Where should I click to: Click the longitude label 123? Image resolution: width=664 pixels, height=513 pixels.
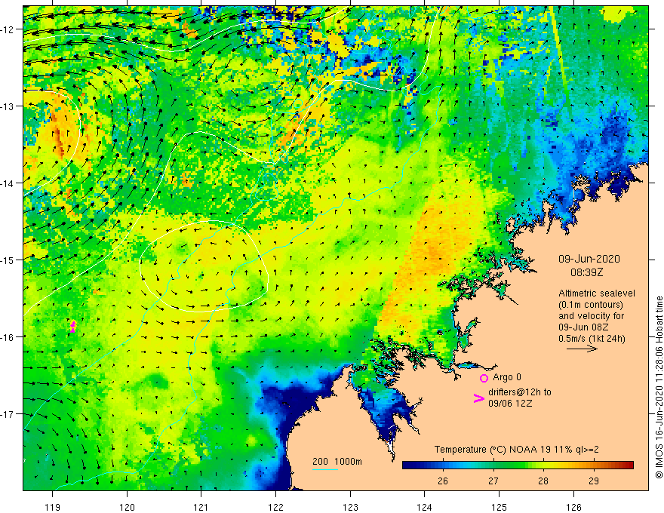[x=350, y=507]
